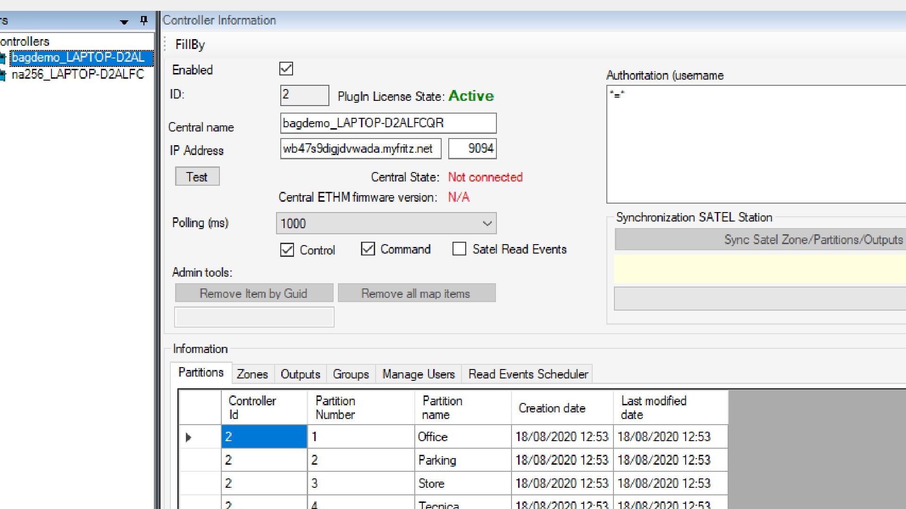Enable the Satel Read Events checkbox
906x509 pixels.
click(x=459, y=249)
